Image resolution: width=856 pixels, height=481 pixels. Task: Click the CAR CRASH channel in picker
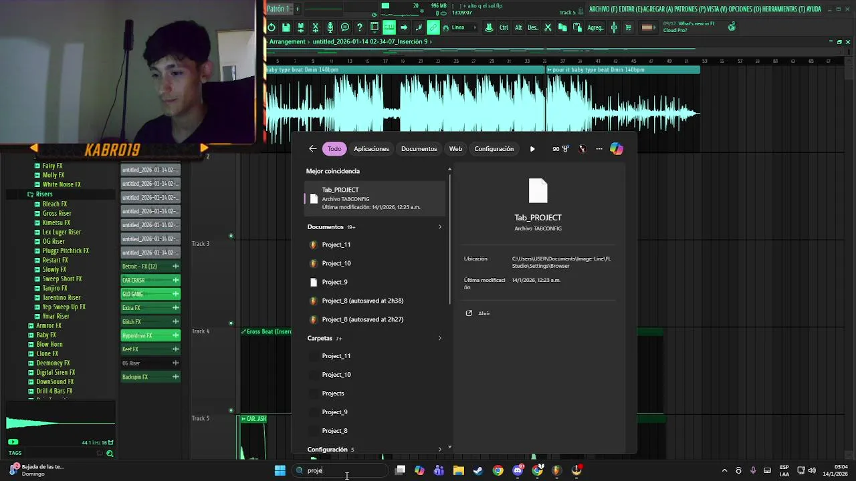(150, 281)
